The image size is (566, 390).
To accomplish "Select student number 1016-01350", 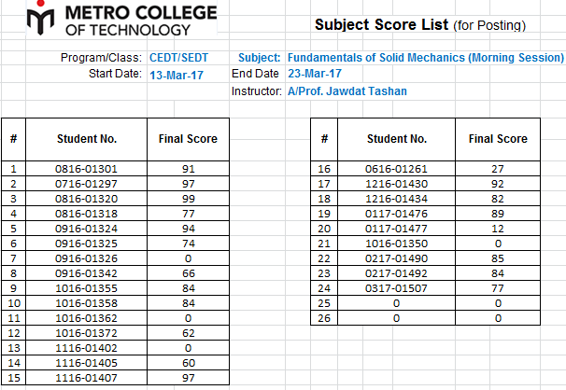I will pos(396,244).
